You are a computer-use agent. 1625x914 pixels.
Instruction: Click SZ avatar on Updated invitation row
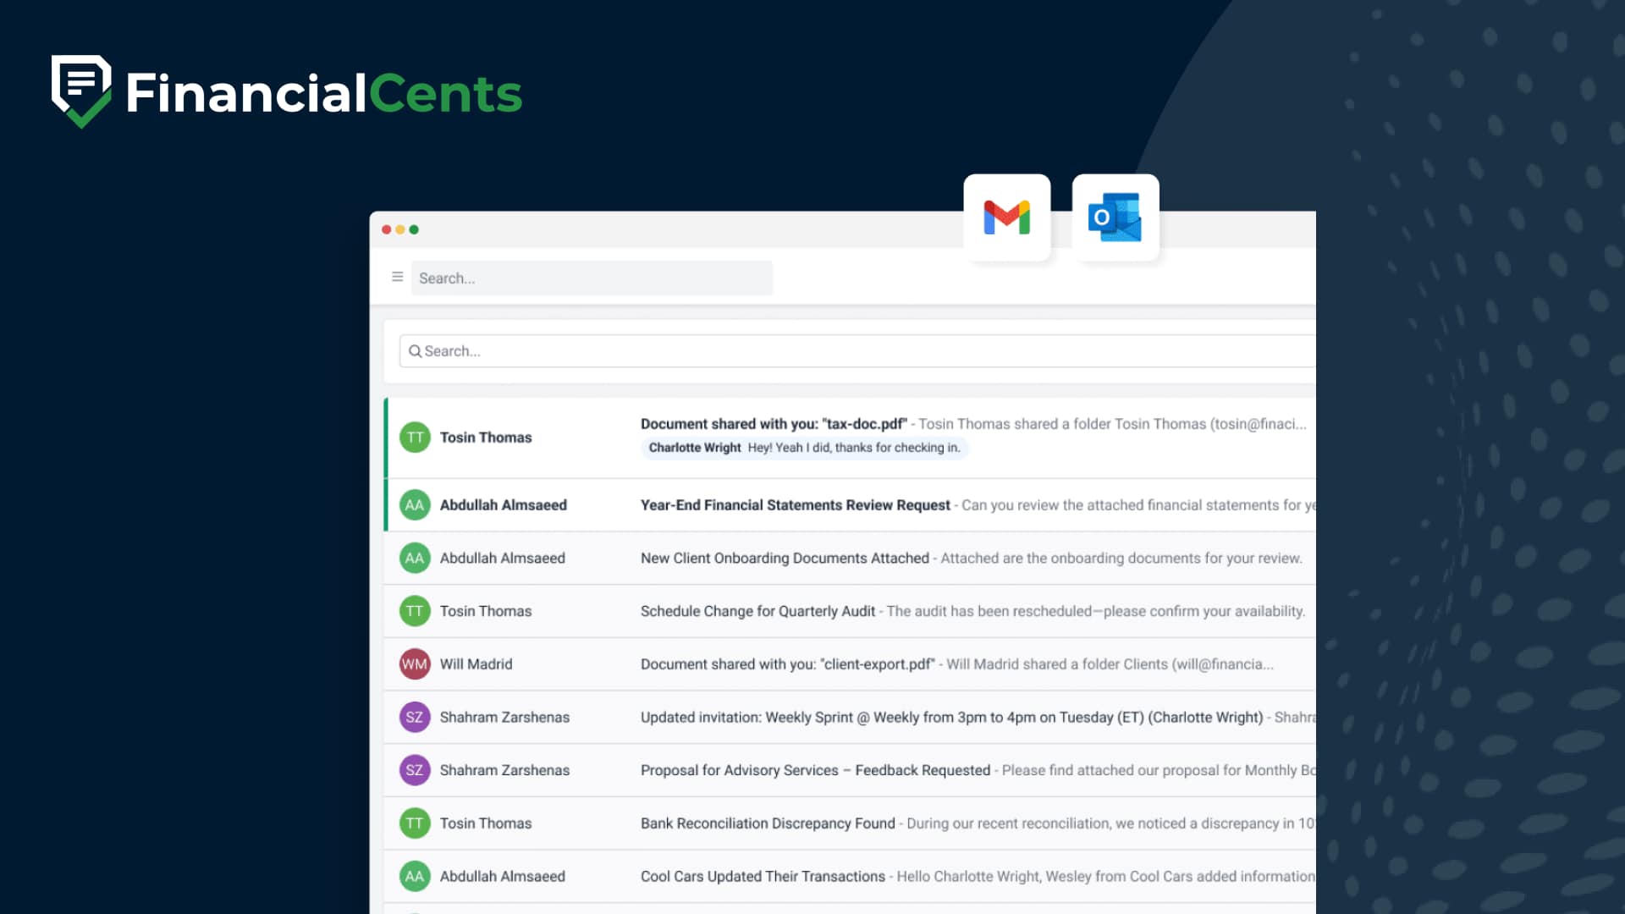(x=415, y=718)
